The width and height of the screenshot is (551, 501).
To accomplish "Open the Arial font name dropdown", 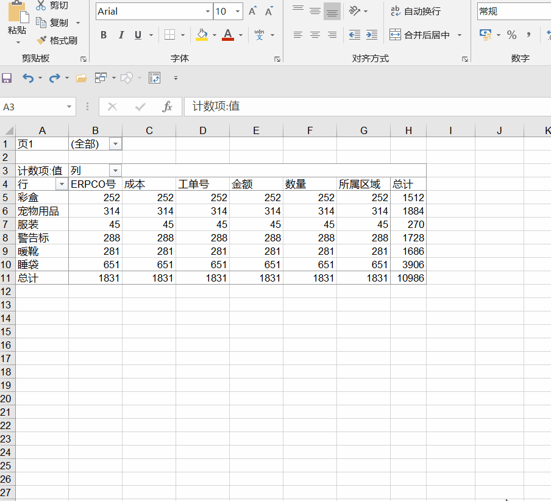I will tap(208, 11).
